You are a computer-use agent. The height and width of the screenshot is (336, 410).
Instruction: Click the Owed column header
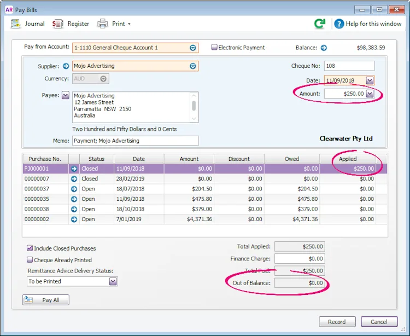click(292, 159)
